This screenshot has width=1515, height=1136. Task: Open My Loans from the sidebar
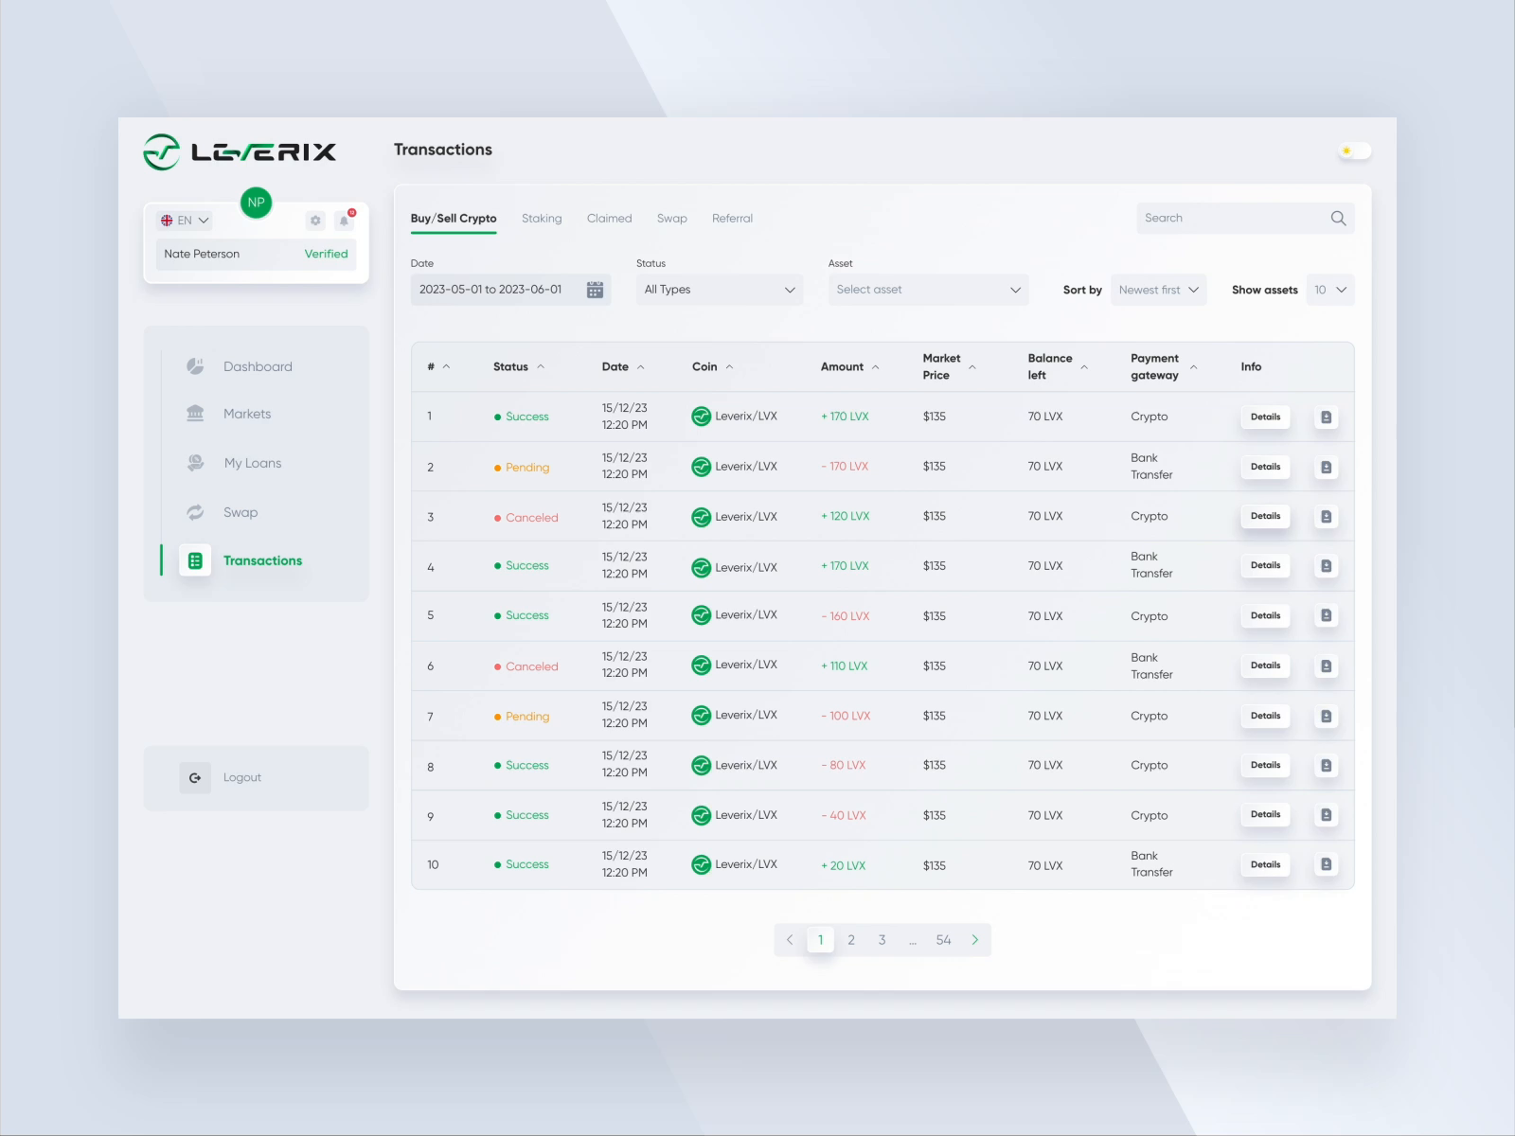click(253, 464)
